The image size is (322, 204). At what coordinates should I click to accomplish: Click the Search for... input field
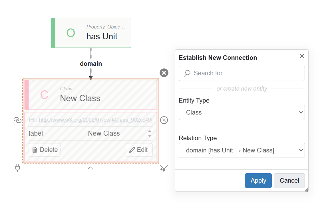(242, 73)
